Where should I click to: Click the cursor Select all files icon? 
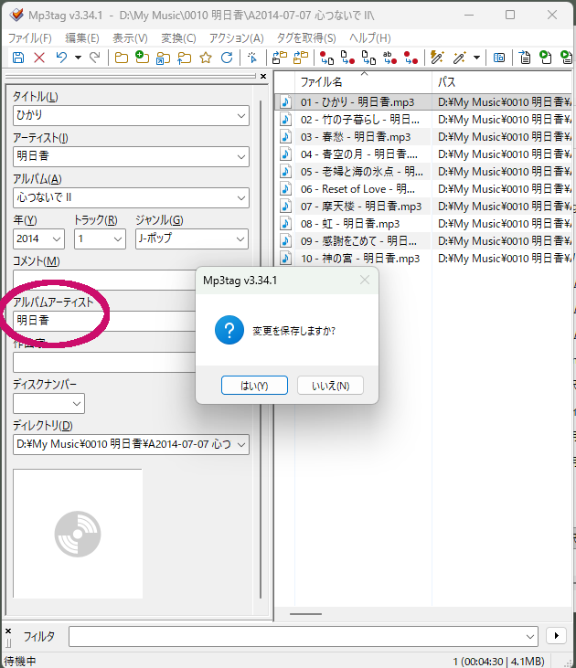pos(252,57)
